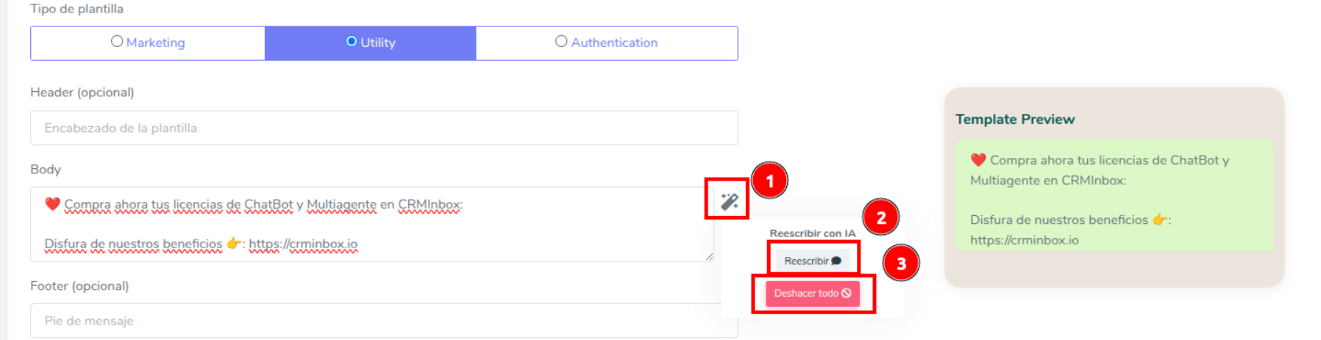Click pointing hand emoji in preview bubble

tap(1160, 220)
